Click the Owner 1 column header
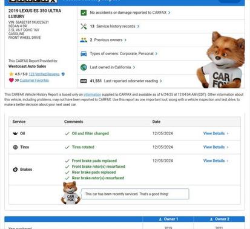Viewport: 250px width, 229px height. [x=168, y=219]
